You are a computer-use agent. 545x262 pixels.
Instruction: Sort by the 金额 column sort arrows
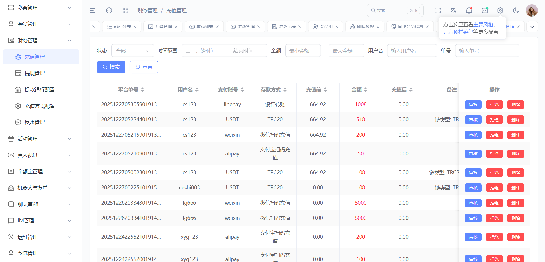click(x=366, y=90)
